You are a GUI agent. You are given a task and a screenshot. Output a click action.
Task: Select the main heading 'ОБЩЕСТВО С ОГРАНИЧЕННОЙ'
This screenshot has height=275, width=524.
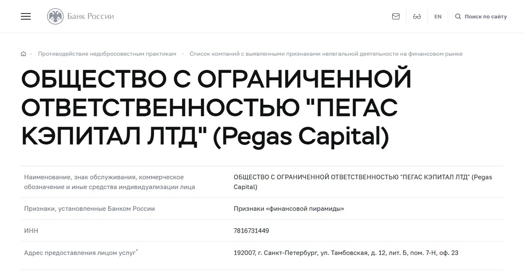coord(216,79)
